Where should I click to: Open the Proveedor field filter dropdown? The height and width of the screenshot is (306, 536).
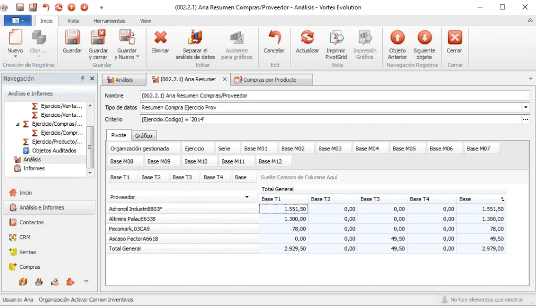pos(247,197)
